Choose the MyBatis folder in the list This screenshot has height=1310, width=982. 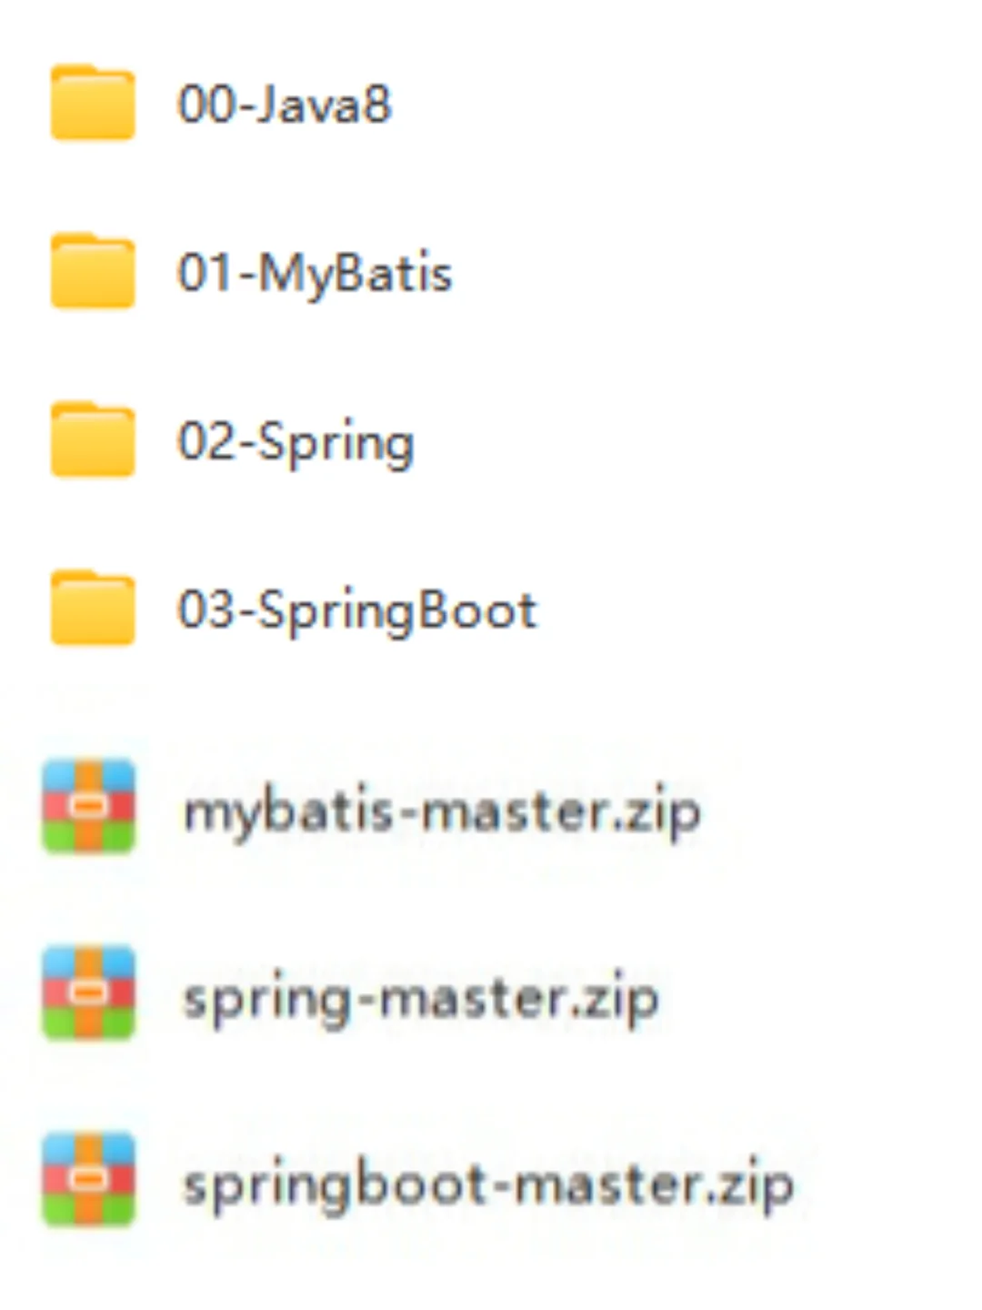click(x=251, y=272)
